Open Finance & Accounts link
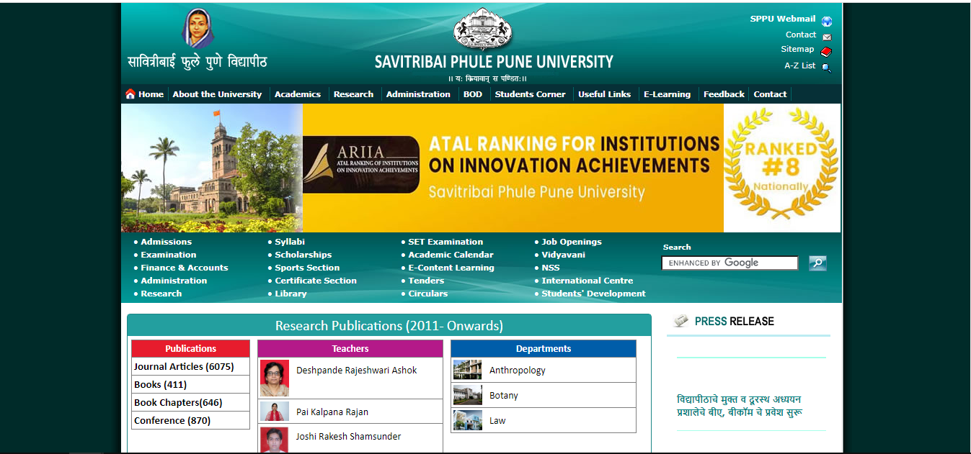This screenshot has height=454, width=971. [x=185, y=268]
